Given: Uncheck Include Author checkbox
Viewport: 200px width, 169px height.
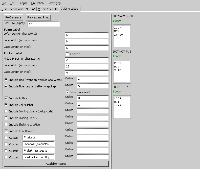Looking at the screenshot, I should point(6,98).
